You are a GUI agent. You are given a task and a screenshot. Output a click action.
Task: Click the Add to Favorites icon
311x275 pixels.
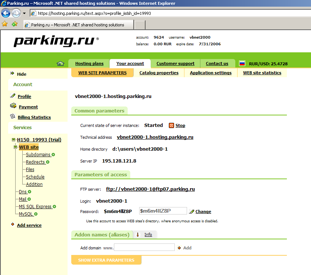[15, 24]
